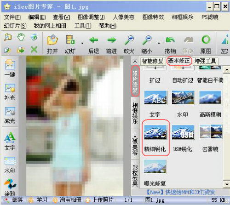Open the New 快速给MM和JJ们烫发 link
The height and width of the screenshot is (205, 230).
point(181,192)
